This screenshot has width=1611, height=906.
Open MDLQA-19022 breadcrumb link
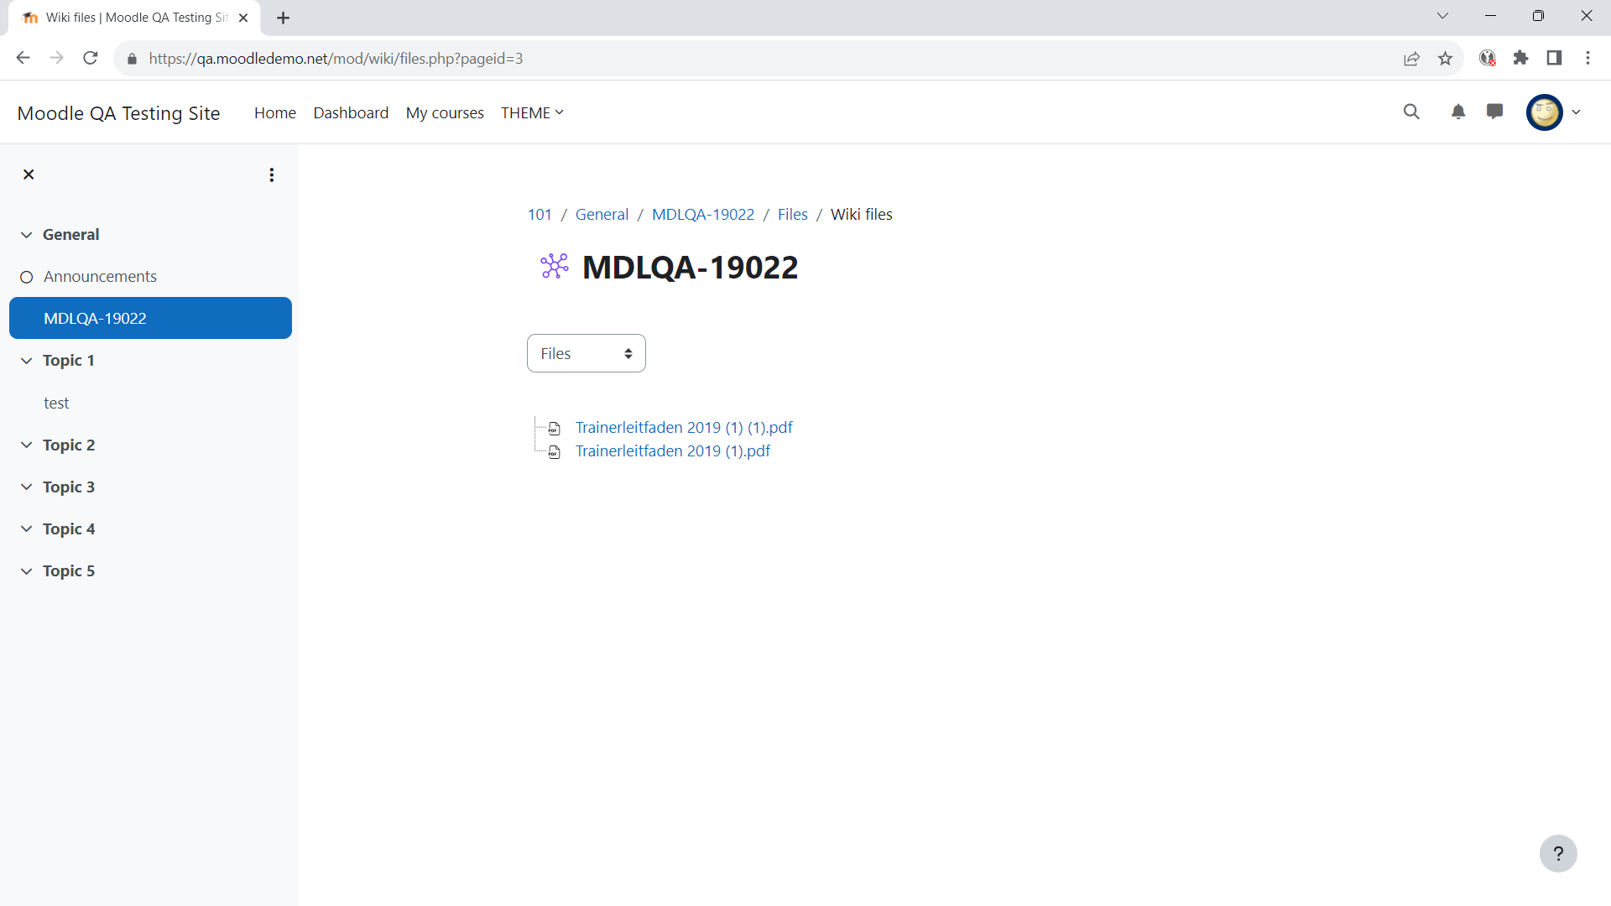[x=703, y=214]
